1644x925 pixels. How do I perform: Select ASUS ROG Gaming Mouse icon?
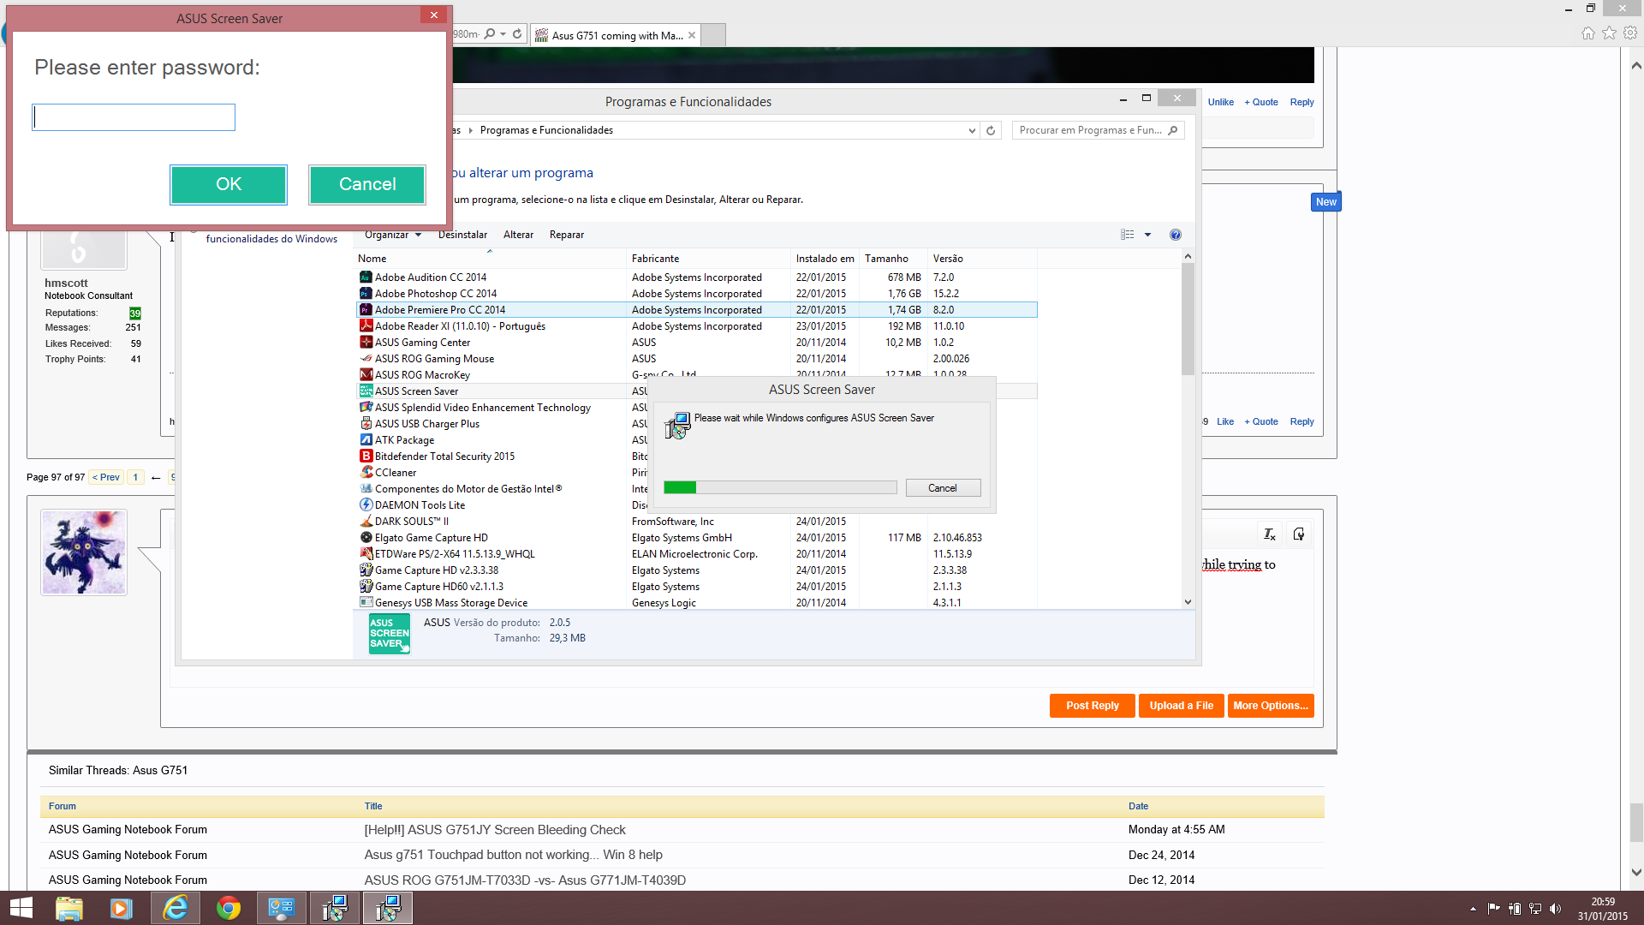click(366, 359)
